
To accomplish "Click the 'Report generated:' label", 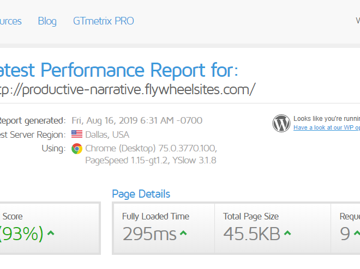I will point(33,121).
